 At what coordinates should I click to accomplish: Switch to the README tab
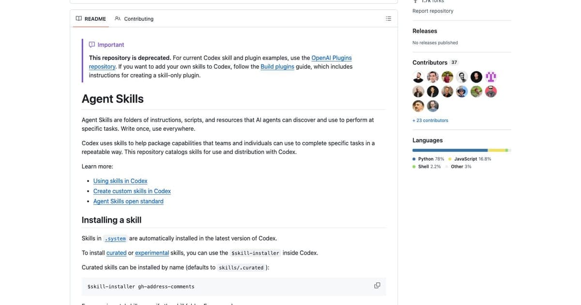point(91,19)
